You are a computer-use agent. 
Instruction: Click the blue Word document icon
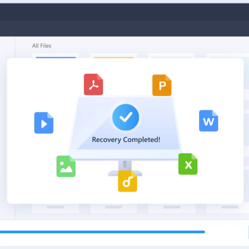[x=209, y=121]
